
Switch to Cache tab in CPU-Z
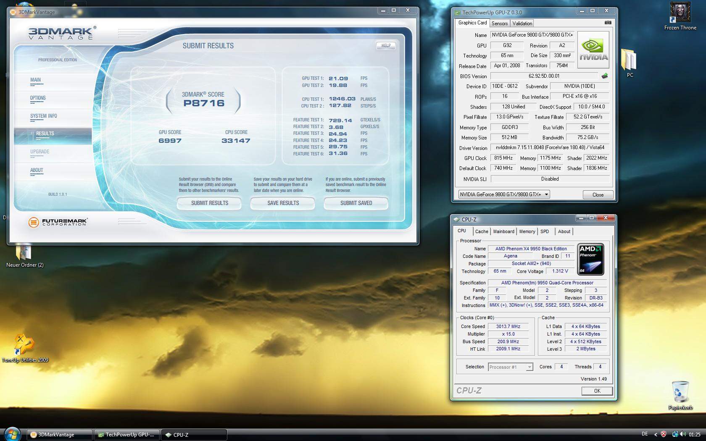tap(482, 231)
